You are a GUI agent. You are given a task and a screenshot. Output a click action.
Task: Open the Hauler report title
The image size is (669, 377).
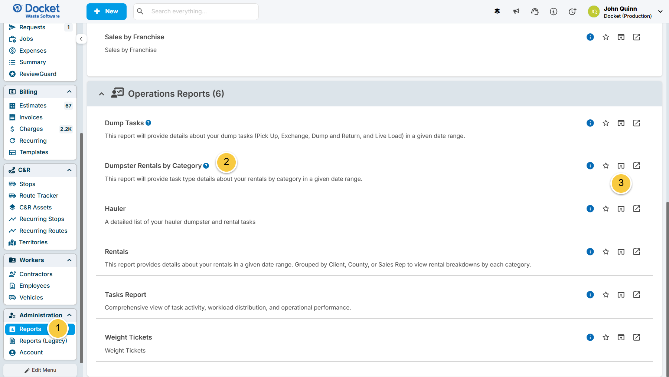tap(115, 209)
